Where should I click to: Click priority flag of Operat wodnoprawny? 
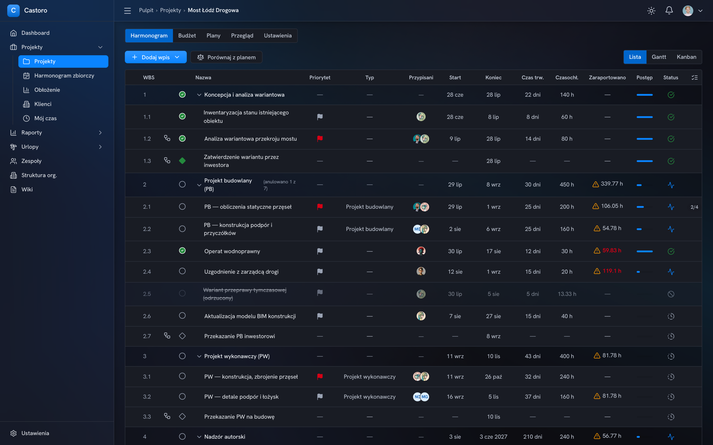[320, 251]
